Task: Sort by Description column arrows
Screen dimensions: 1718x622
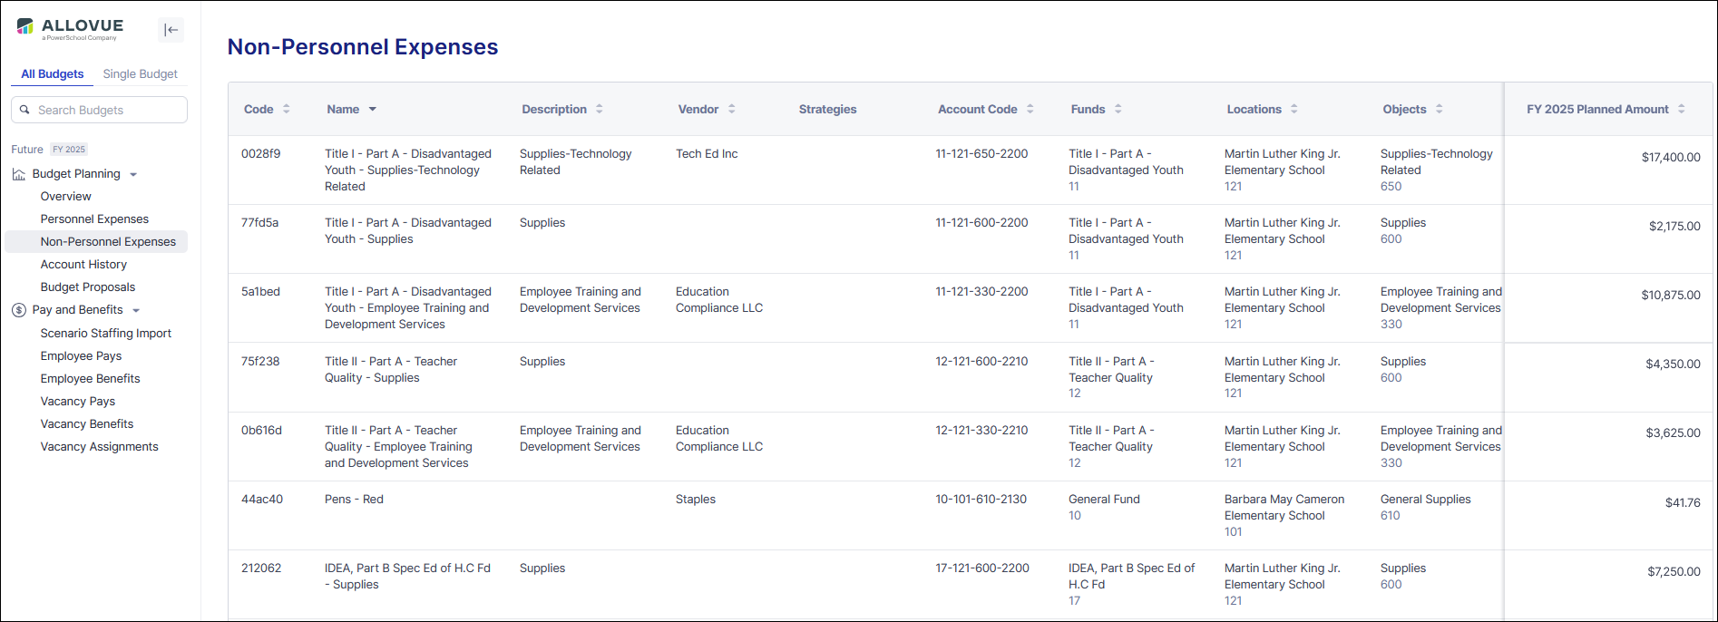Action: (x=600, y=109)
